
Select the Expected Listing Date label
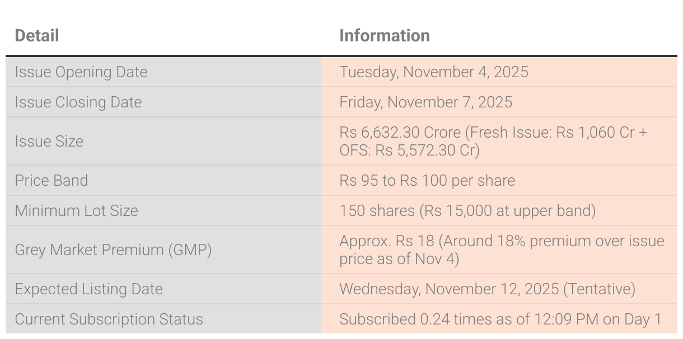pos(88,289)
